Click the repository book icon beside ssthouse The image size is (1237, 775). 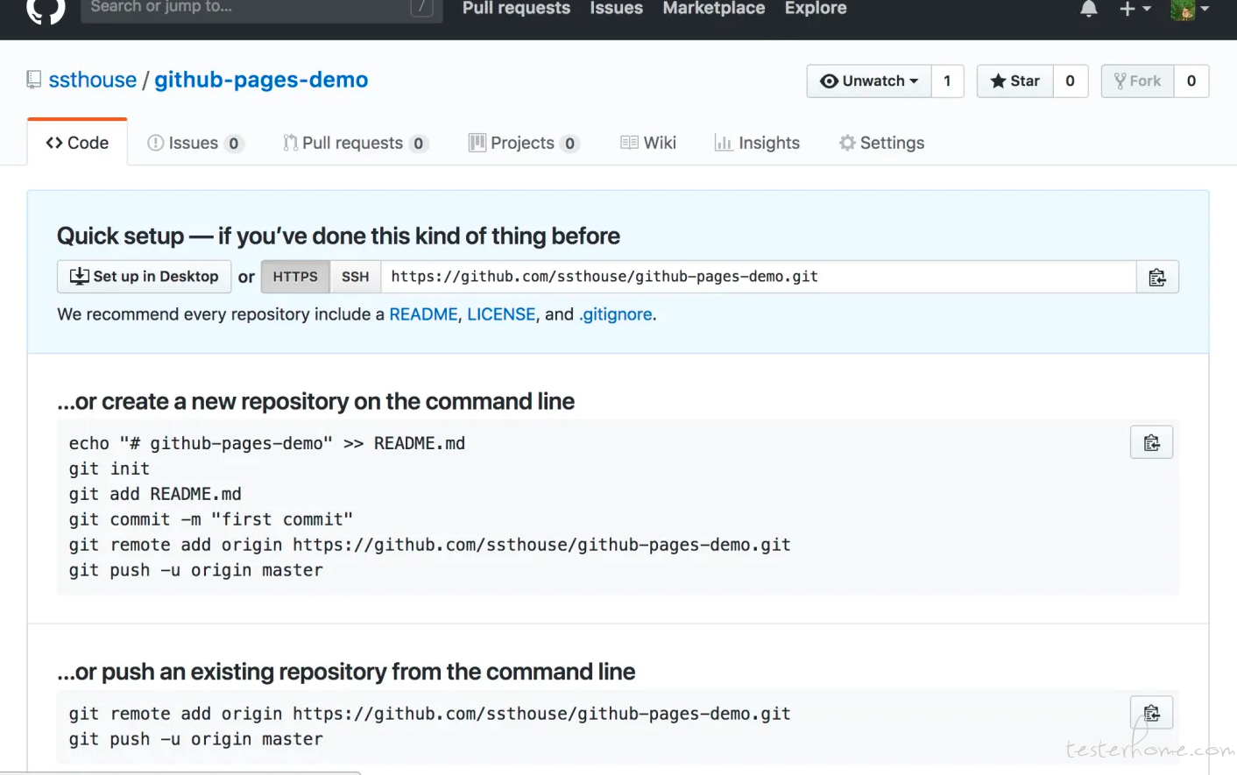[x=34, y=80]
